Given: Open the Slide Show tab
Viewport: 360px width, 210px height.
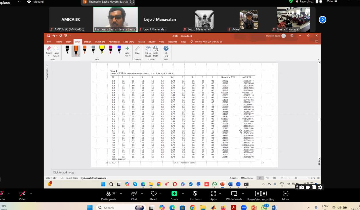Looking at the screenshot, I should pos(129,42).
